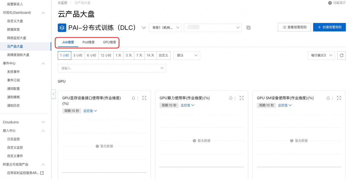Image resolution: width=349 pixels, height=179 pixels.
Task: Collapse the 接入中心 sidebar section
Action: click(43, 131)
